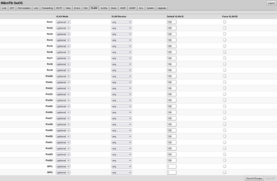Open the SNMP tab
The height and width of the screenshot is (181, 277).
coord(132,8)
